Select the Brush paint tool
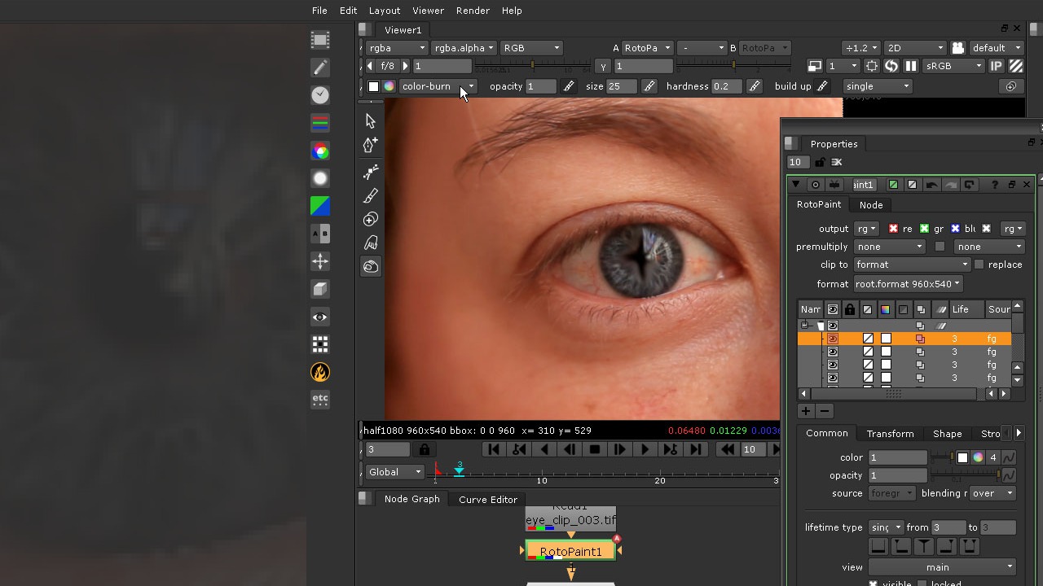Screen dimensions: 1043x586 (x=371, y=196)
